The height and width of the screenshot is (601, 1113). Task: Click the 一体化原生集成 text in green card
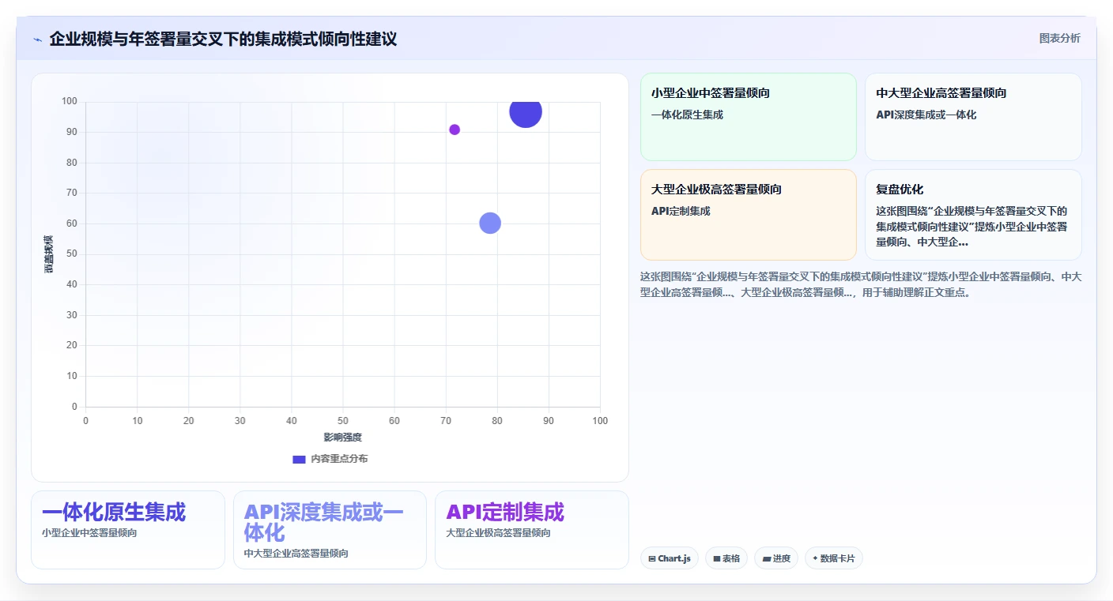pyautogui.click(x=687, y=115)
